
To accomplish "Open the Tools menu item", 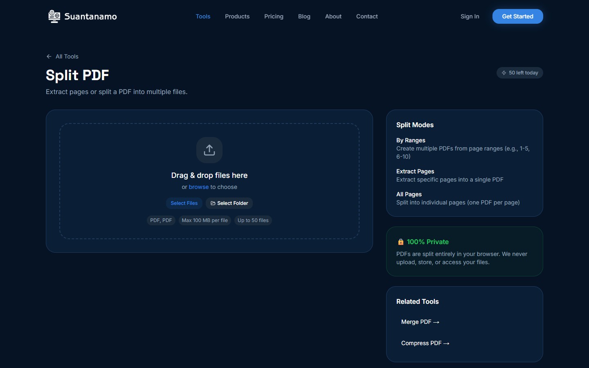I will pyautogui.click(x=203, y=16).
